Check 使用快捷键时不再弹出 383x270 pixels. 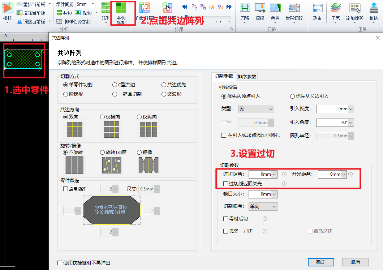tap(60, 263)
